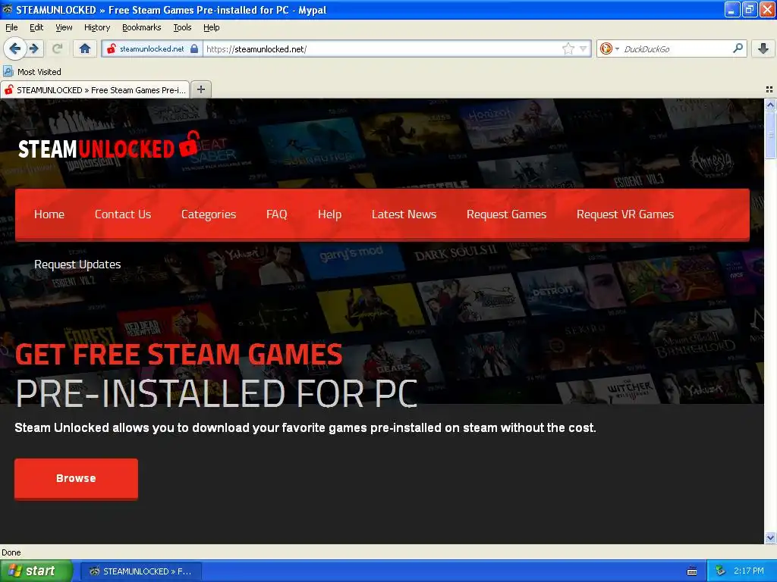
Task: Open the site's Help nav link
Action: [x=329, y=214]
